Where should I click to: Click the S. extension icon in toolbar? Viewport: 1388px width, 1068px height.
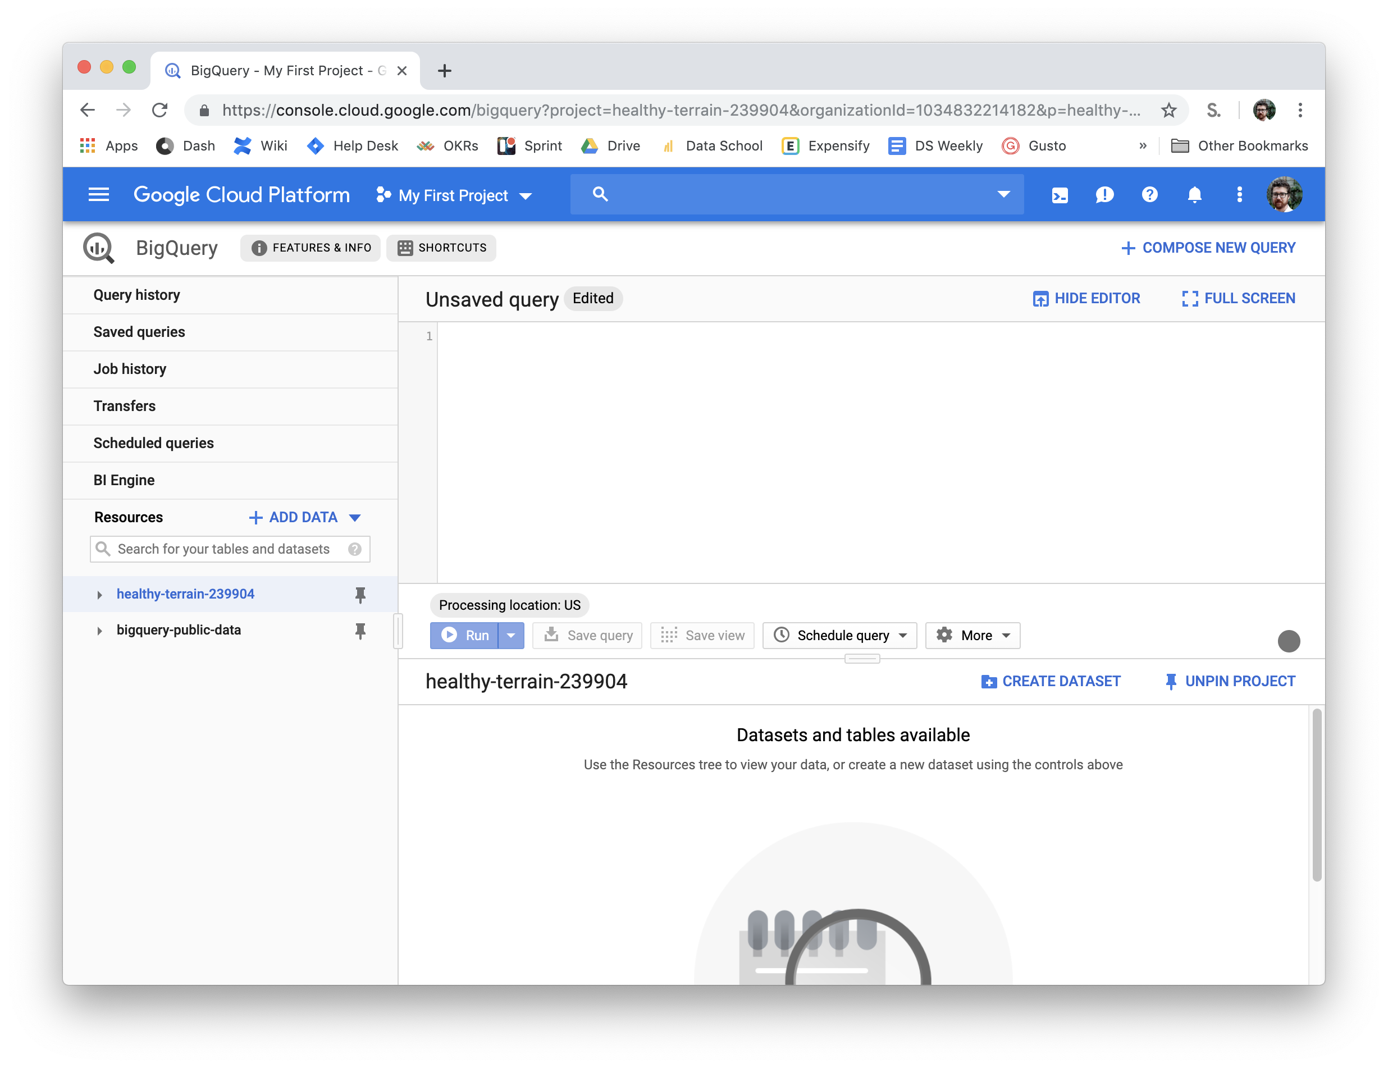(1213, 111)
